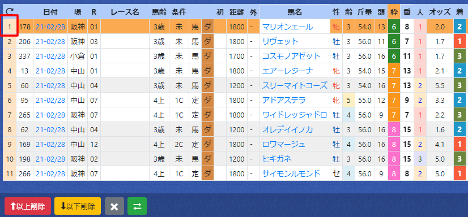This screenshot has width=468, height=217.
Task: Click race number 12 cell
Action: pos(94,144)
